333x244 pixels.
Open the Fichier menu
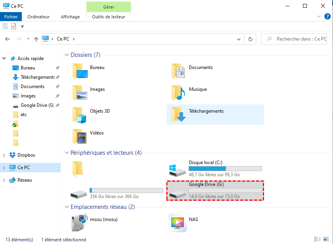[x=11, y=17]
